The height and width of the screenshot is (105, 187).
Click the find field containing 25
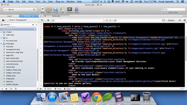[77, 20]
